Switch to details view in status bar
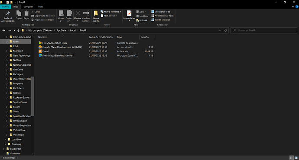299x160 pixels. coord(291,158)
